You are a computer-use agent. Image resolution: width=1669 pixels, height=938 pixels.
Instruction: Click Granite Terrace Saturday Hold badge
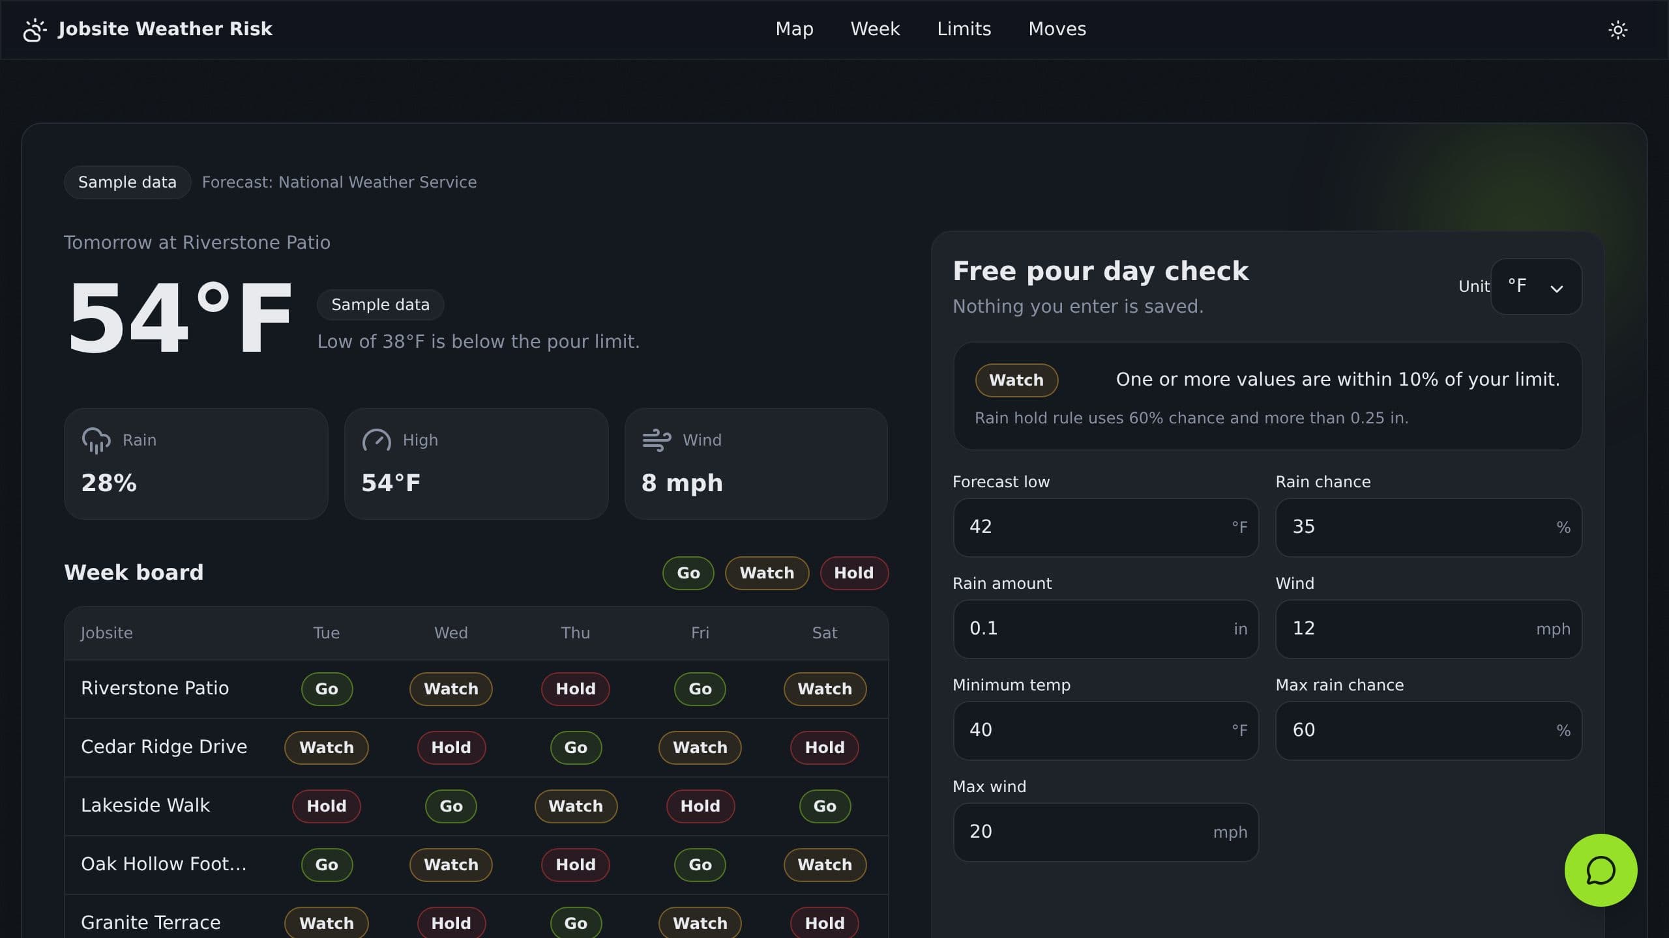click(824, 923)
